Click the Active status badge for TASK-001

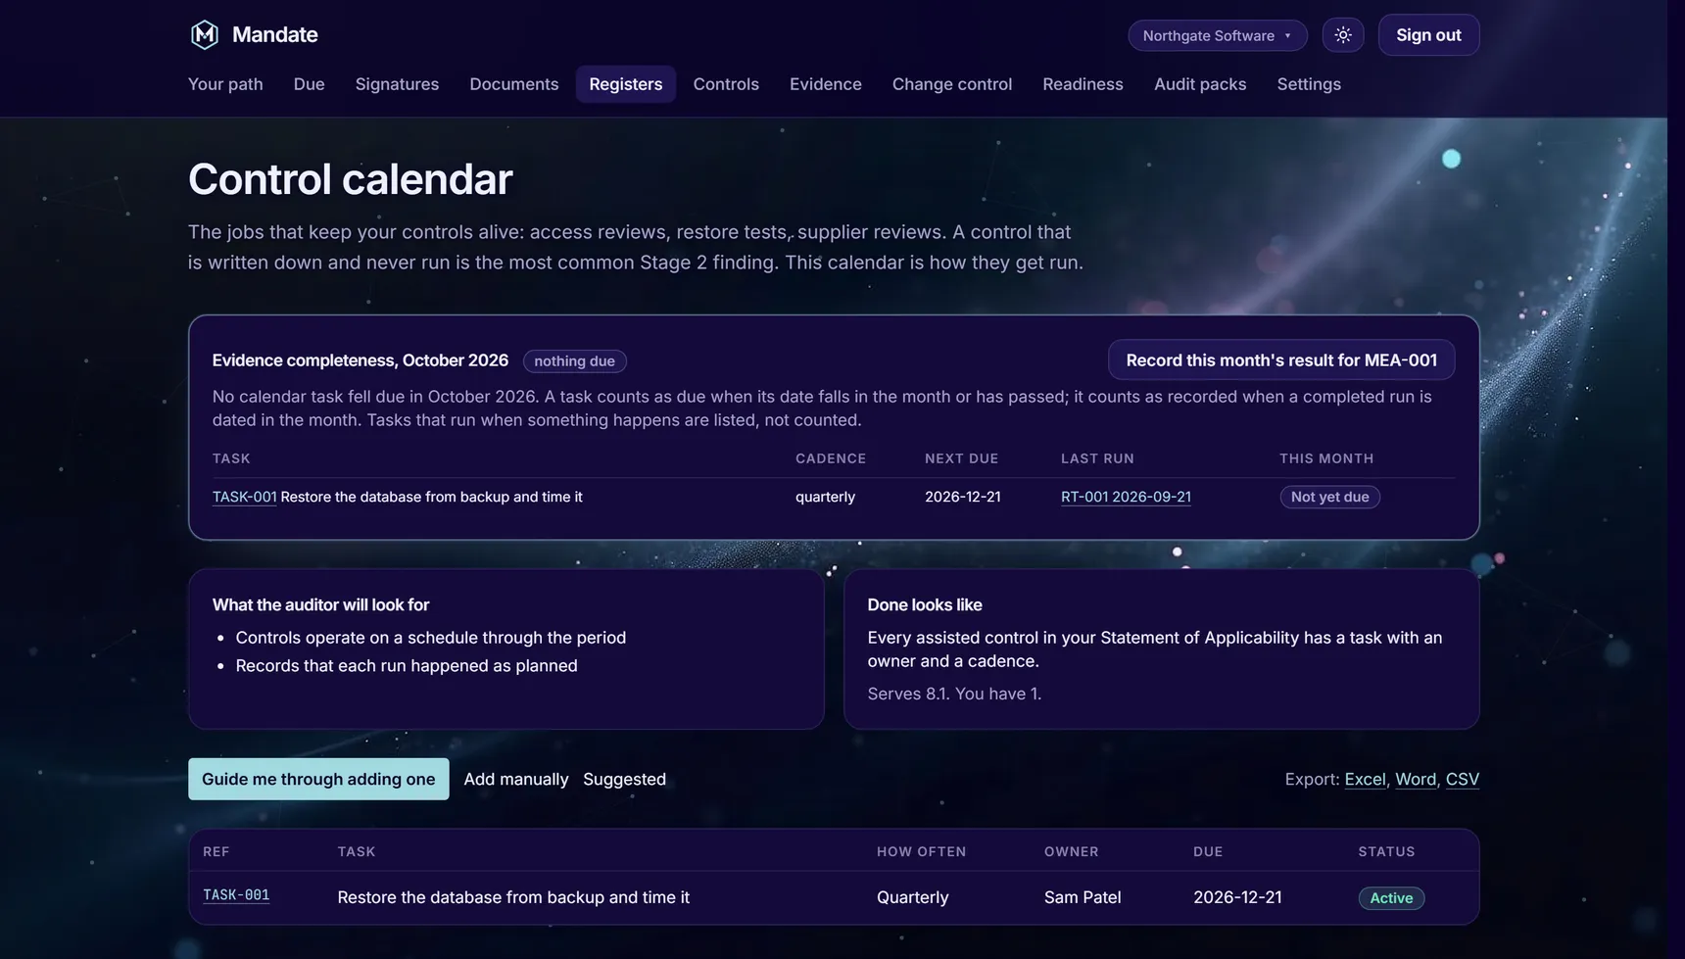point(1391,898)
